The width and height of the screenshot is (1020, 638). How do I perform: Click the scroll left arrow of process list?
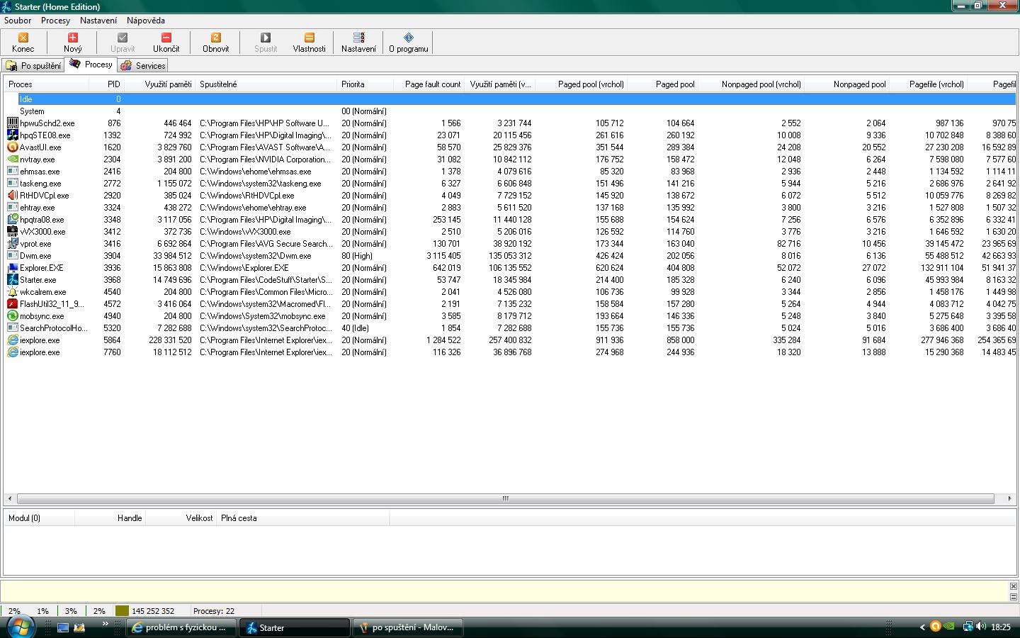(x=9, y=498)
